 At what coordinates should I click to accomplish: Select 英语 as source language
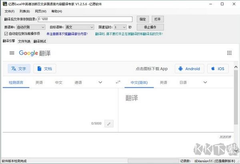coord(39,83)
